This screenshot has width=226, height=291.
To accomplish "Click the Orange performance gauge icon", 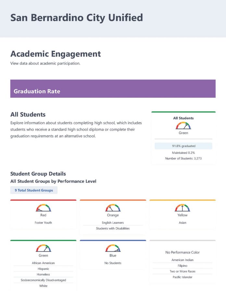I will point(113,208).
